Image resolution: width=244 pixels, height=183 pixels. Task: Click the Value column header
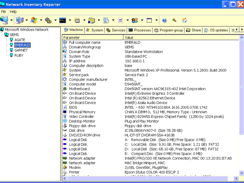181,37
